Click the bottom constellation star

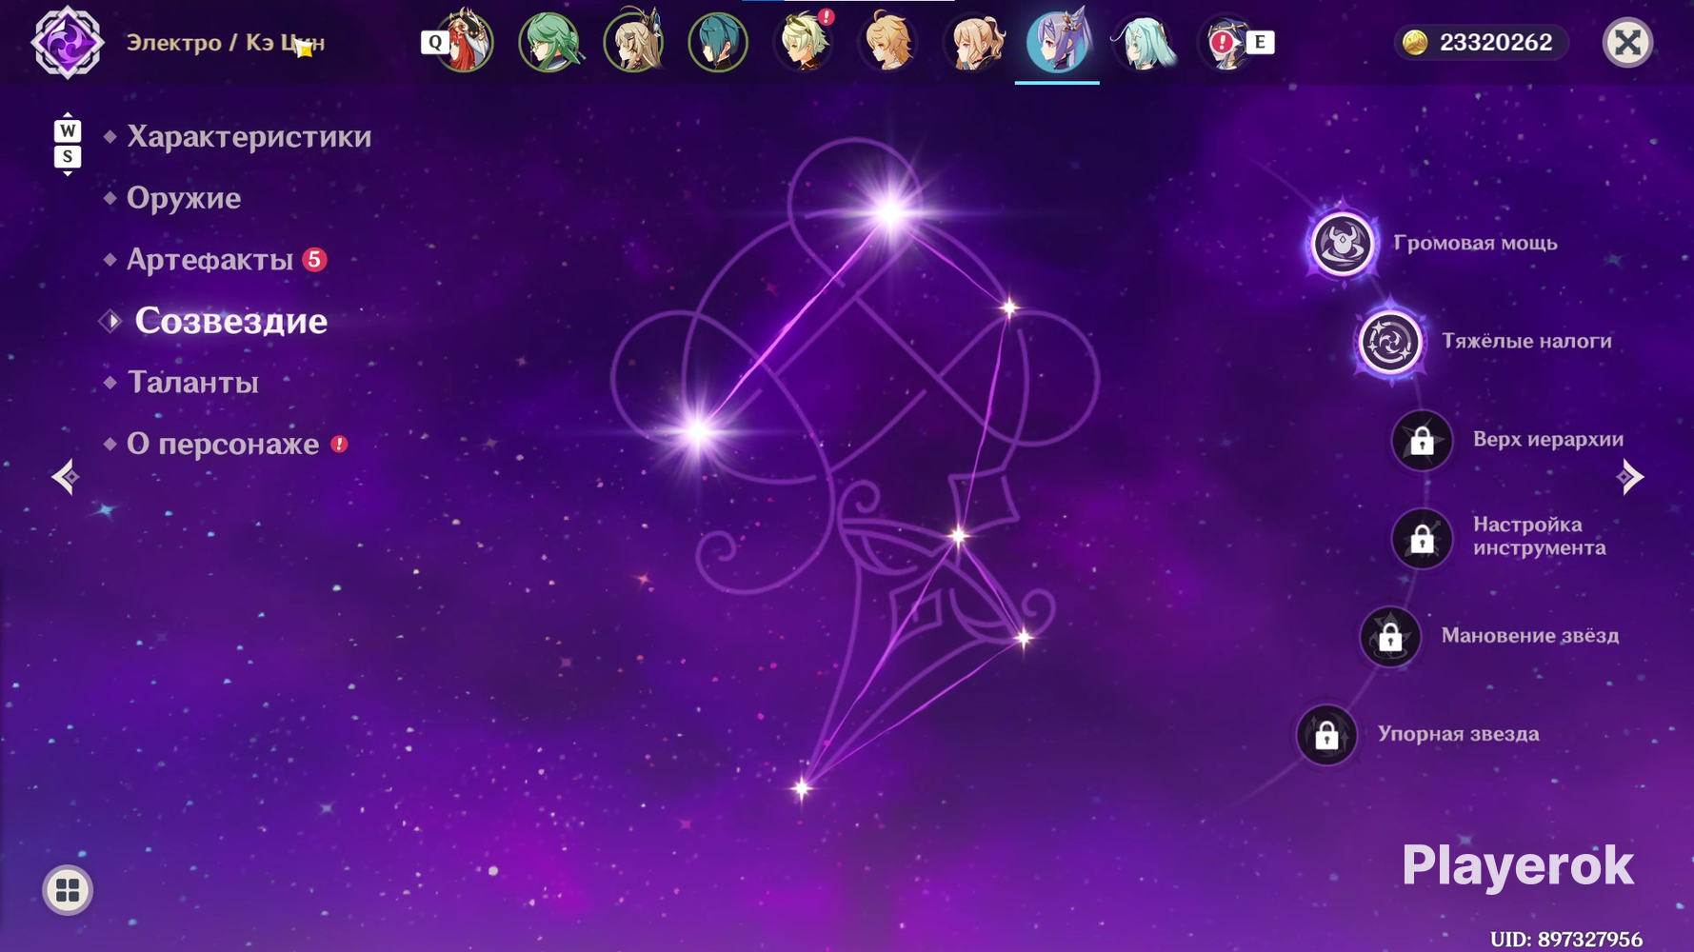tap(802, 788)
